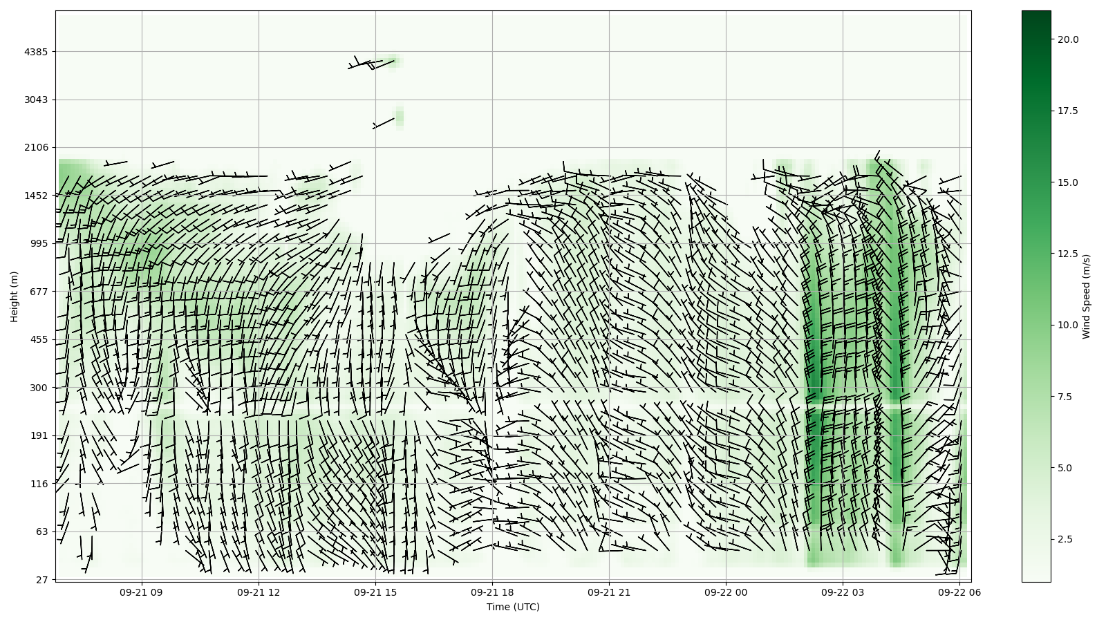Viewport: 1106px width, 622px height.
Task: Select the 2106 height tick label
Action: [x=37, y=147]
